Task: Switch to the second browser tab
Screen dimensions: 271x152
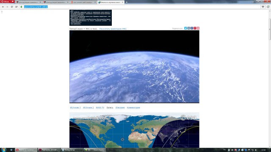Action: coord(56,2)
